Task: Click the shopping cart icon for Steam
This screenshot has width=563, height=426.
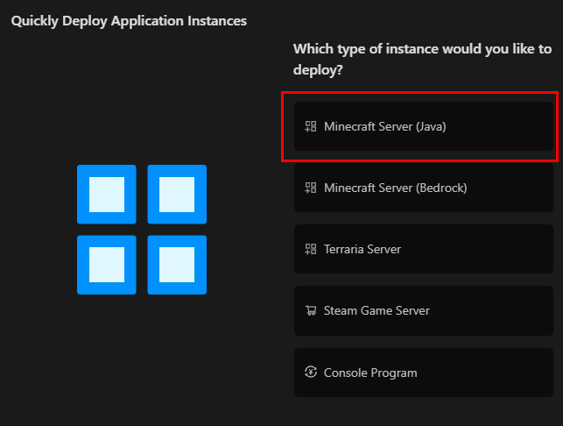Action: point(310,310)
